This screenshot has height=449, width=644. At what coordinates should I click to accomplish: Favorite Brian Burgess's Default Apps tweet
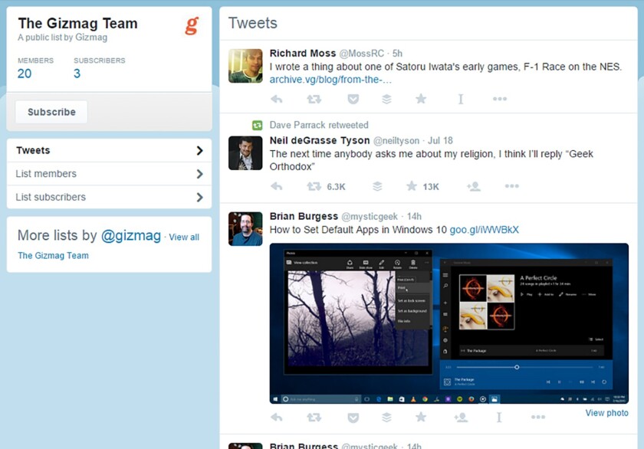pyautogui.click(x=421, y=417)
